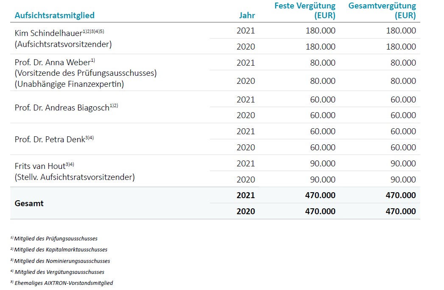Select the Prof. Dr. Andreas Biagosch row label
444x290 pixels.
click(62, 107)
